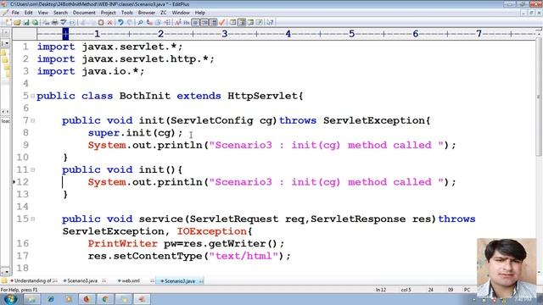Open the Browser menu
Viewport: 543px width, 305px height.
147,13
